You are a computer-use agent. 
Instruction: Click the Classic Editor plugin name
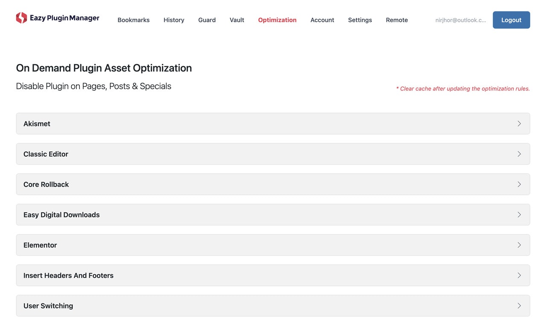46,154
